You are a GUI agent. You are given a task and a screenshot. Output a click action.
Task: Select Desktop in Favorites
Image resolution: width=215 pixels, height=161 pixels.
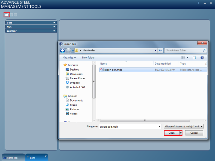(75, 69)
